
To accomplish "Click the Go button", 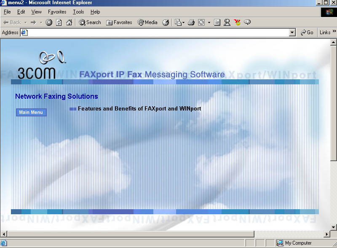I will click(x=307, y=32).
